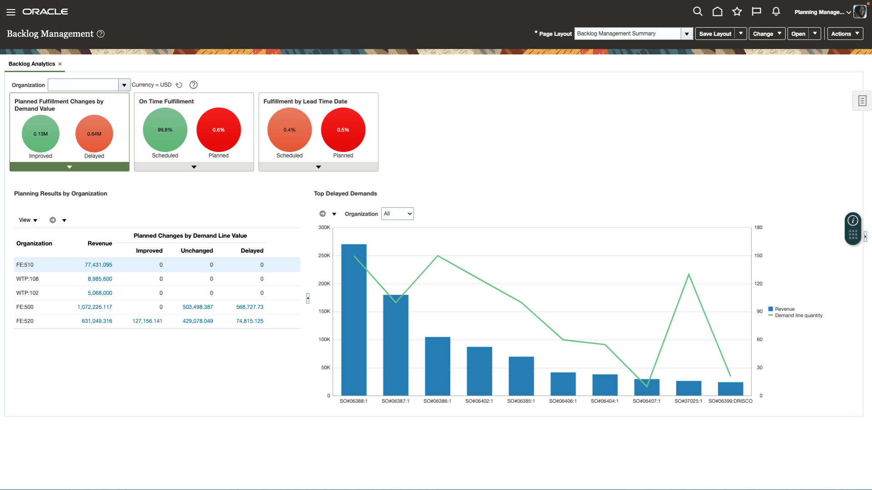This screenshot has width=872, height=490.
Task: Open the hamburger menu icon top left
Action: coord(11,11)
